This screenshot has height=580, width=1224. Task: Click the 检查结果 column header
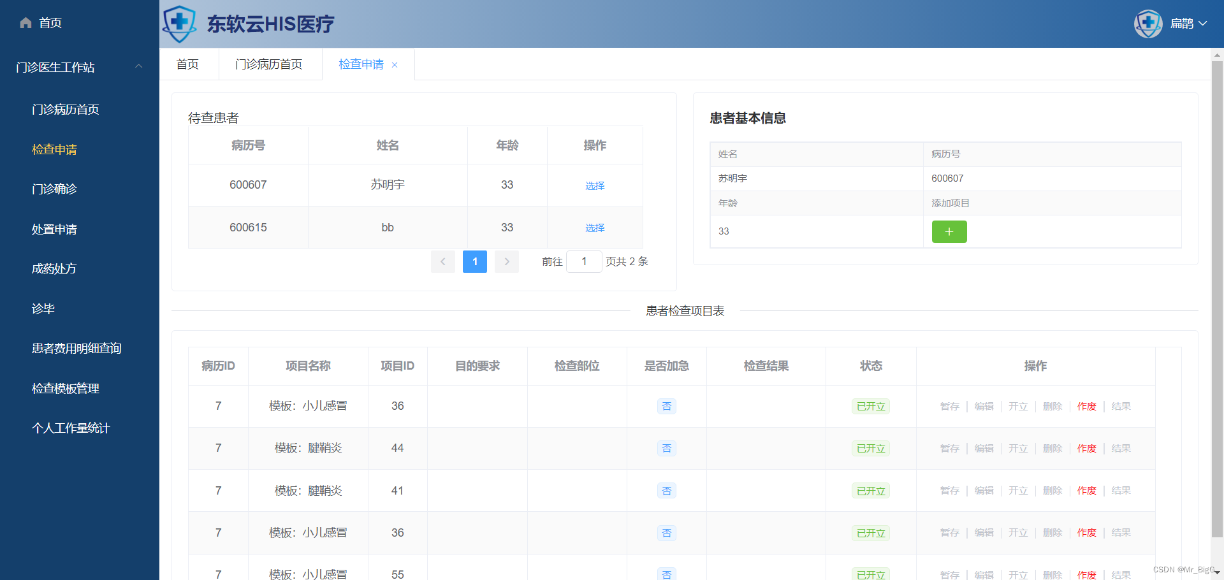pos(766,366)
